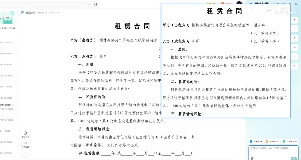301x160 pixels.
Task: Click the search magnifier icon at top
Action: coord(95,4)
